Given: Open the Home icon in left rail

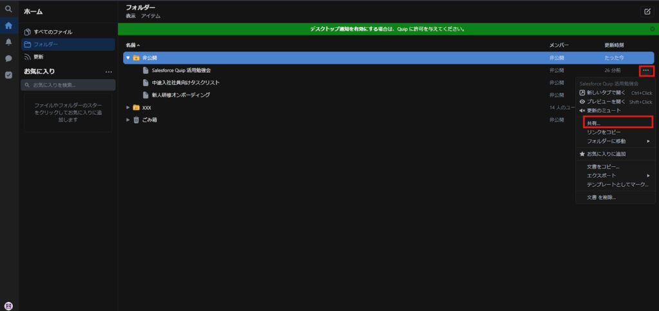Looking at the screenshot, I should 8,26.
